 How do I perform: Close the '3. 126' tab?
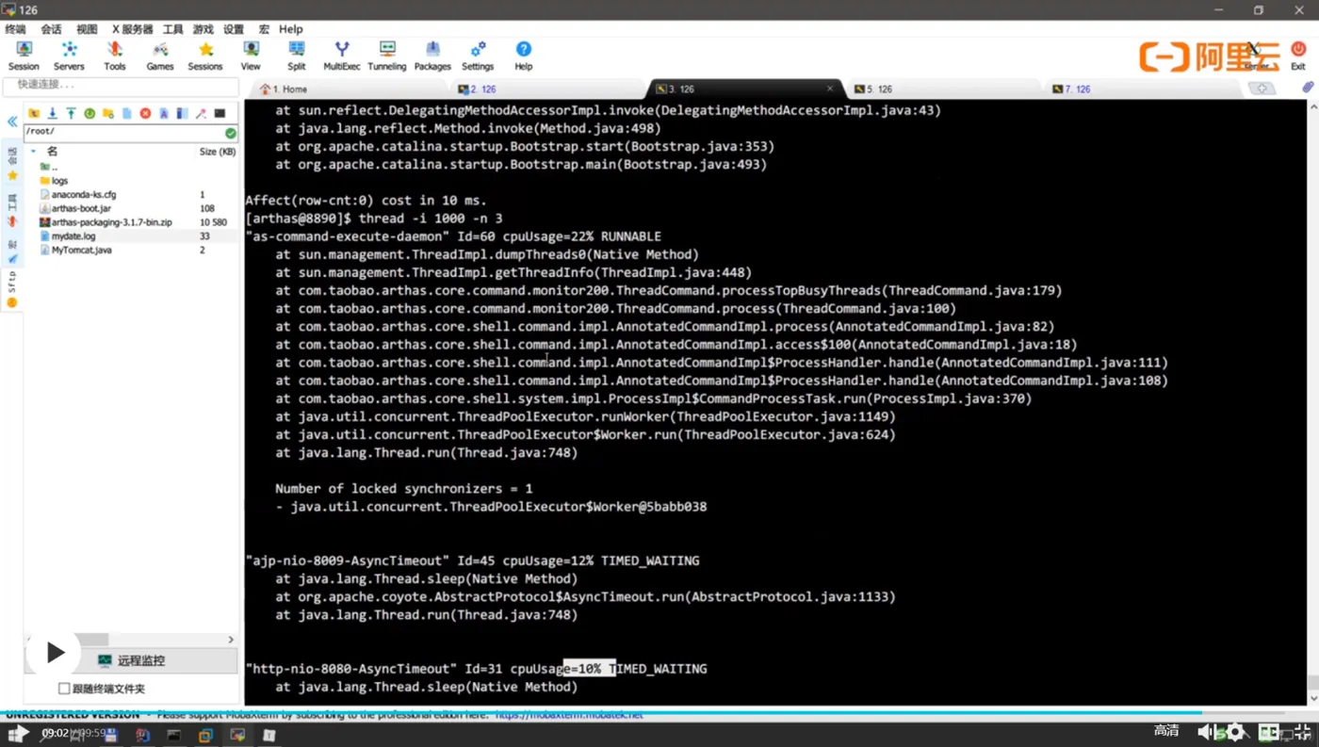pyautogui.click(x=830, y=89)
